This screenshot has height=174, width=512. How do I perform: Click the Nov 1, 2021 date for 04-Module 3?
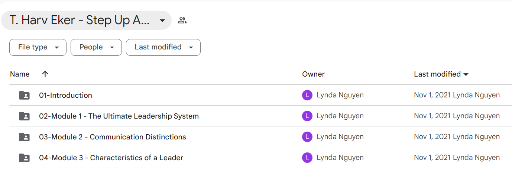point(432,158)
